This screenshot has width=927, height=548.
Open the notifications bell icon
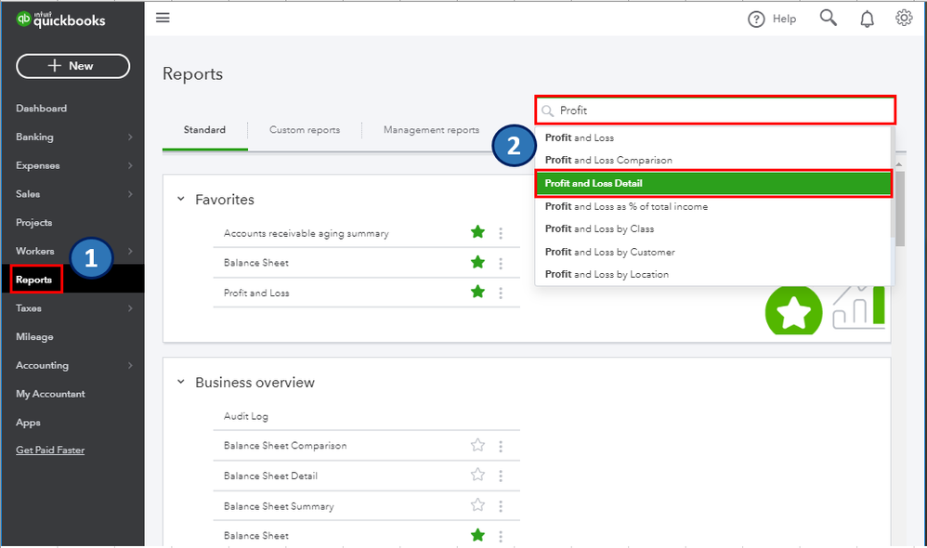(867, 19)
